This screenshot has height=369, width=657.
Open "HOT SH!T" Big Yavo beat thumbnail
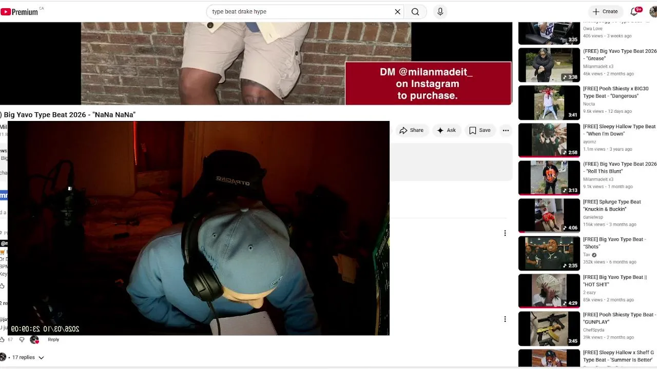pyautogui.click(x=549, y=291)
